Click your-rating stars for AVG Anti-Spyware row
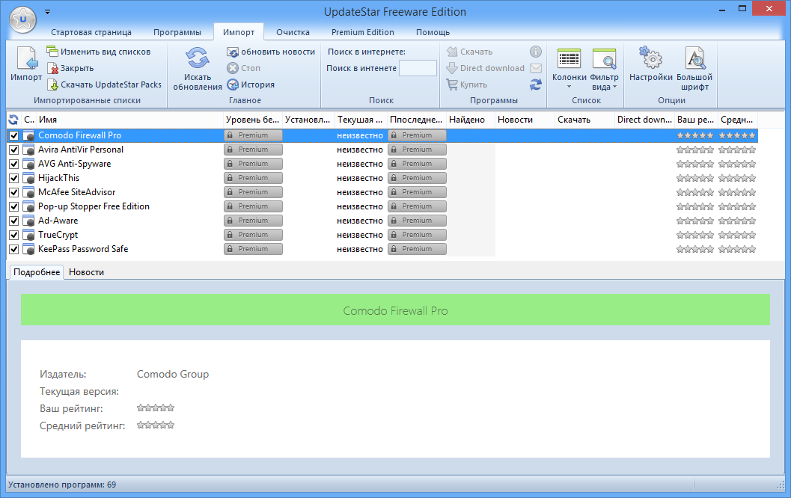Image resolution: width=791 pixels, height=498 pixels. coord(695,164)
